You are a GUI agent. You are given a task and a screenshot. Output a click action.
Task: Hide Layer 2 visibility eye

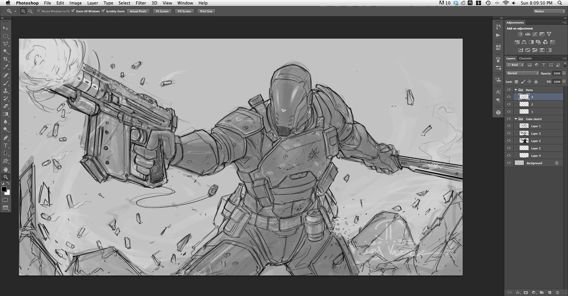click(509, 141)
